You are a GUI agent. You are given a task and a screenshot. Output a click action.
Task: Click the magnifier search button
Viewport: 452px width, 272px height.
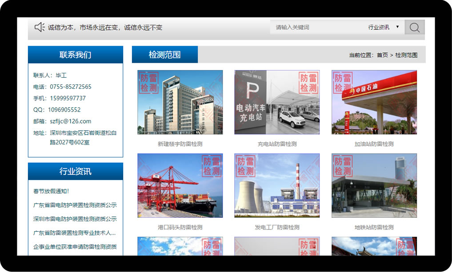(415, 28)
